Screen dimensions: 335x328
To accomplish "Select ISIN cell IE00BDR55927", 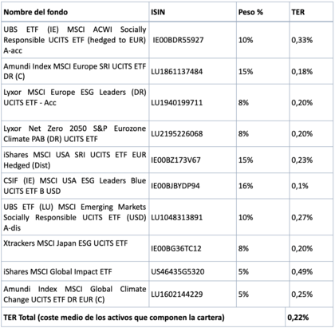I will (x=178, y=40).
